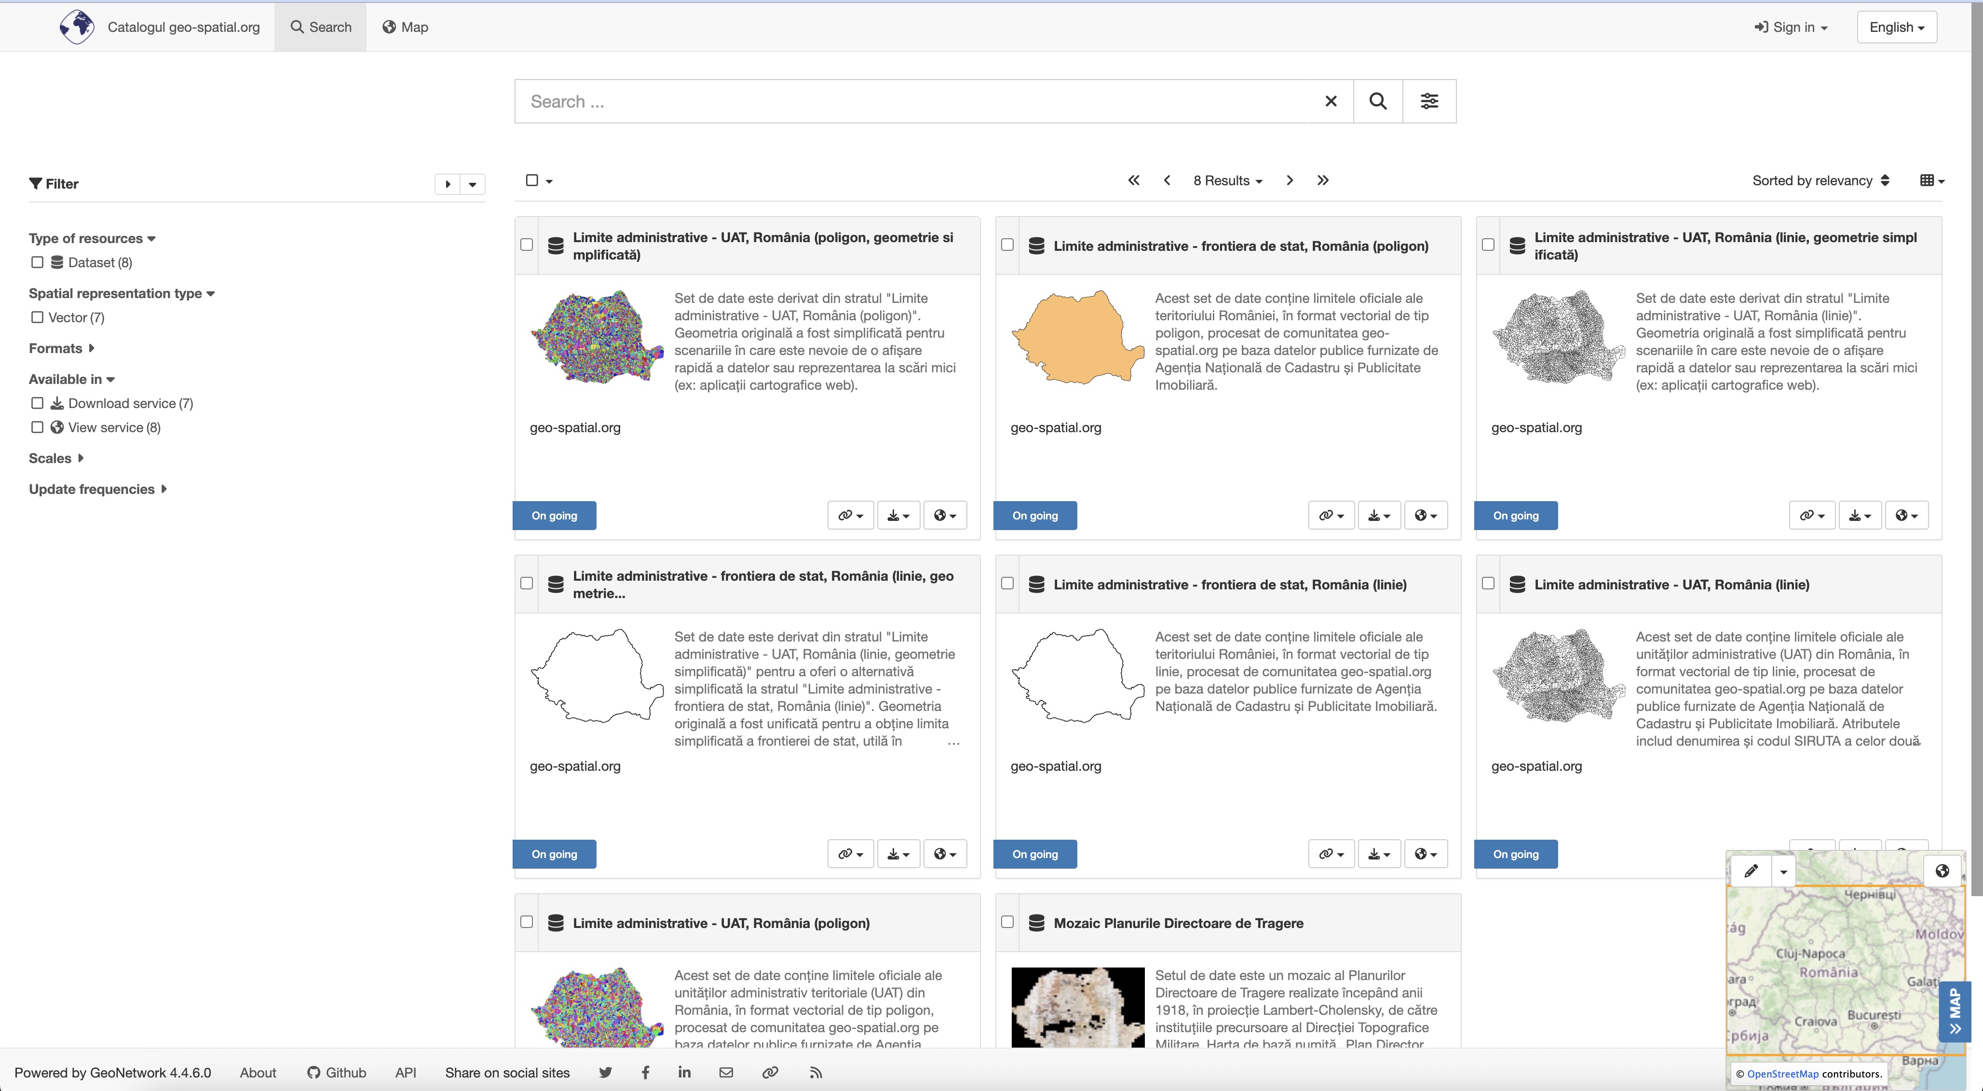Open view service menu for frontiera linie geometrie card
This screenshot has height=1091, width=1983.
click(945, 854)
